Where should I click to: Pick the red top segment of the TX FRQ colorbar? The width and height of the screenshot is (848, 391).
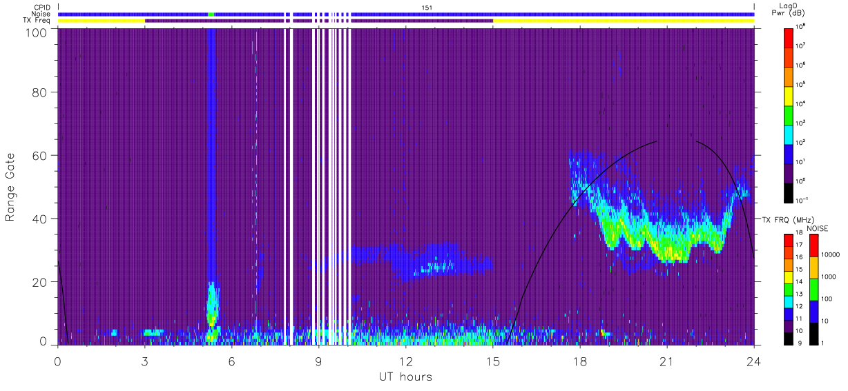789,241
